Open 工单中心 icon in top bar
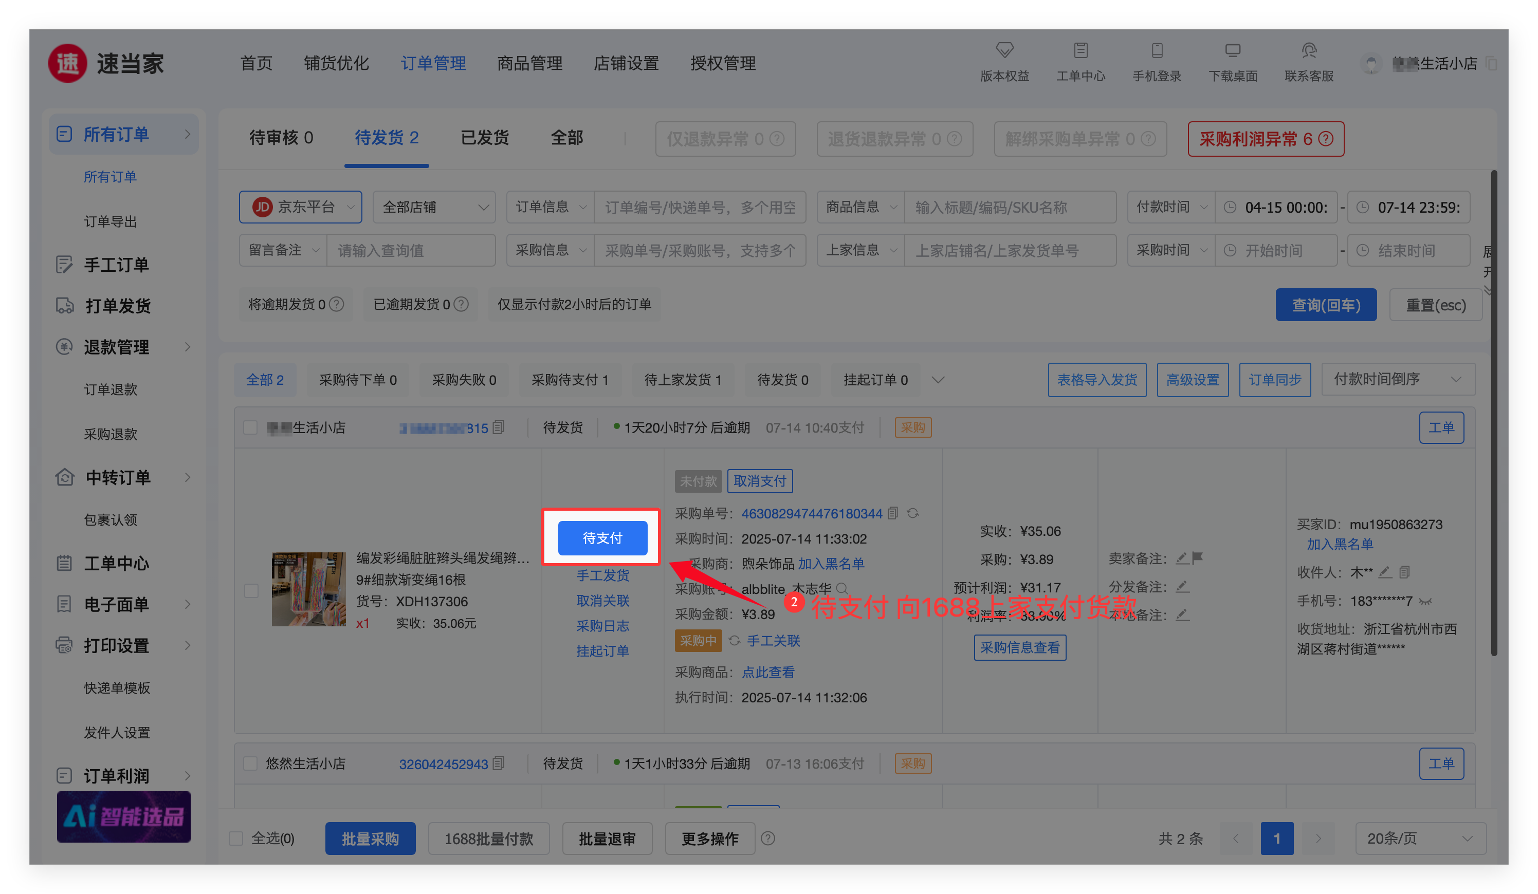1538x894 pixels. point(1081,50)
